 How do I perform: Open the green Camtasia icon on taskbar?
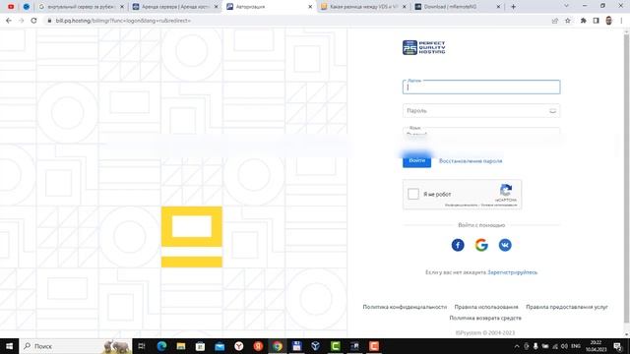tap(335, 346)
